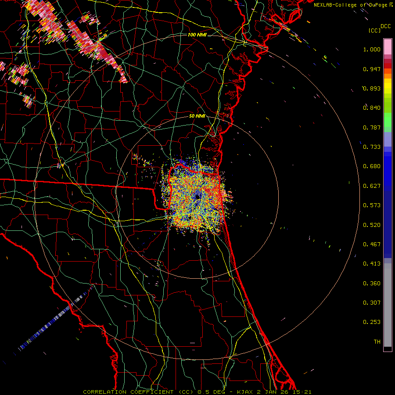Pick the pink segment at the color bar top
Screen dimensions: 395x395
tap(388, 47)
